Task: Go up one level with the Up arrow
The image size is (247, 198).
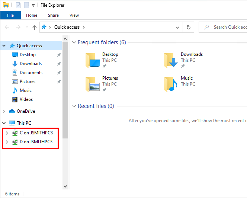Action: tap(35, 28)
